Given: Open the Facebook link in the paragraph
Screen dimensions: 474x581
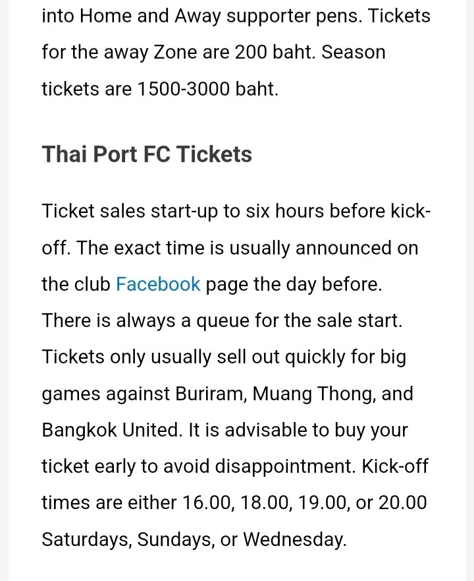Looking at the screenshot, I should click(158, 284).
